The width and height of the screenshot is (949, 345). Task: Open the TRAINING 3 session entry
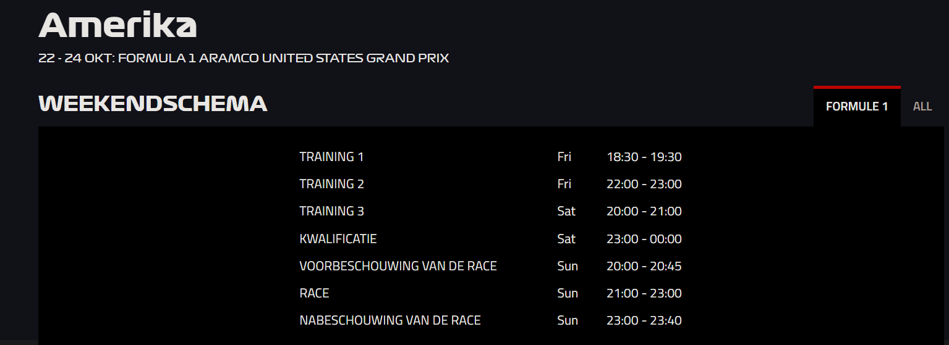(x=490, y=211)
